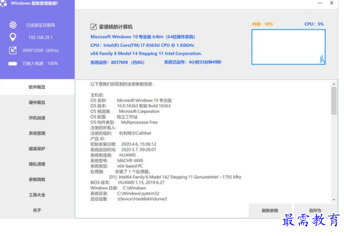Viewport: 344px width, 236px height.
Task: Go to 系统管理 section
Action: point(37,133)
